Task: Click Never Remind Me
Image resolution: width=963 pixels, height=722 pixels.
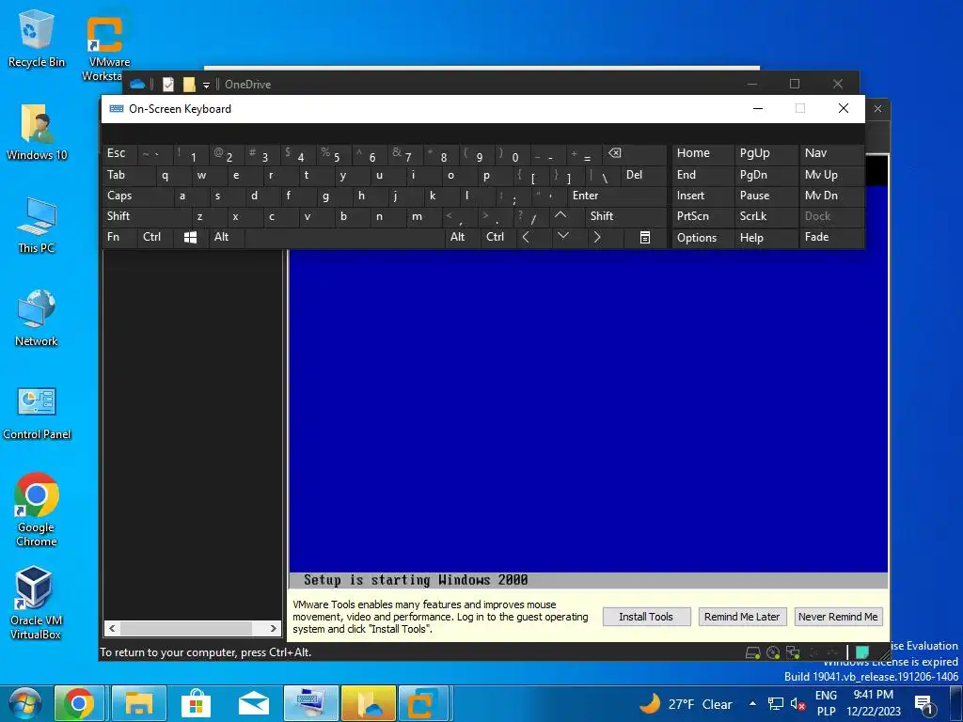Action: [x=838, y=617]
